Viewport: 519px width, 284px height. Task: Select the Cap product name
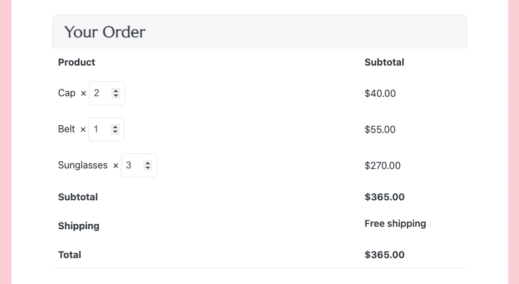[67, 93]
